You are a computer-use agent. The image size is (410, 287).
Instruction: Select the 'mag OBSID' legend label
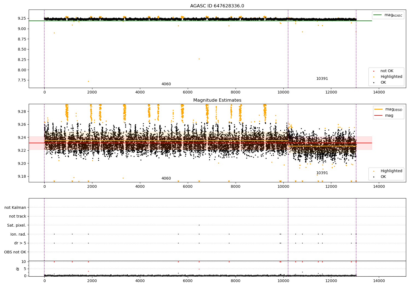(x=394, y=109)
